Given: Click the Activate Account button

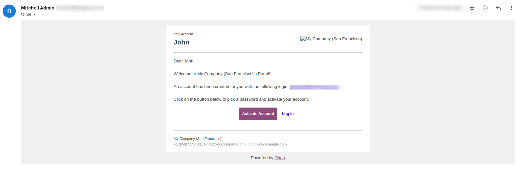Looking at the screenshot, I should click(x=258, y=114).
